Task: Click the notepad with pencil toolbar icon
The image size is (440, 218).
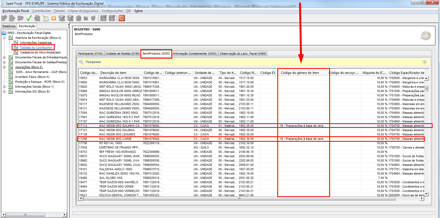Action: click(x=46, y=18)
